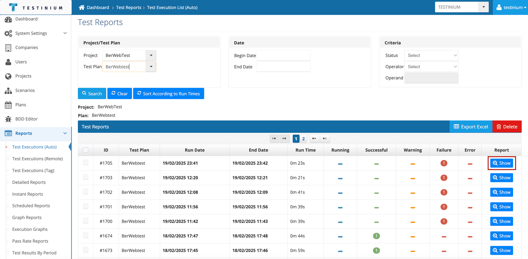Select all rows with header checkbox

(86, 150)
